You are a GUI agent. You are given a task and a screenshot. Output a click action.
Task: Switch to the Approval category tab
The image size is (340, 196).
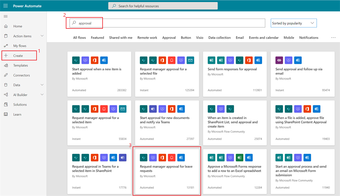coord(169,37)
